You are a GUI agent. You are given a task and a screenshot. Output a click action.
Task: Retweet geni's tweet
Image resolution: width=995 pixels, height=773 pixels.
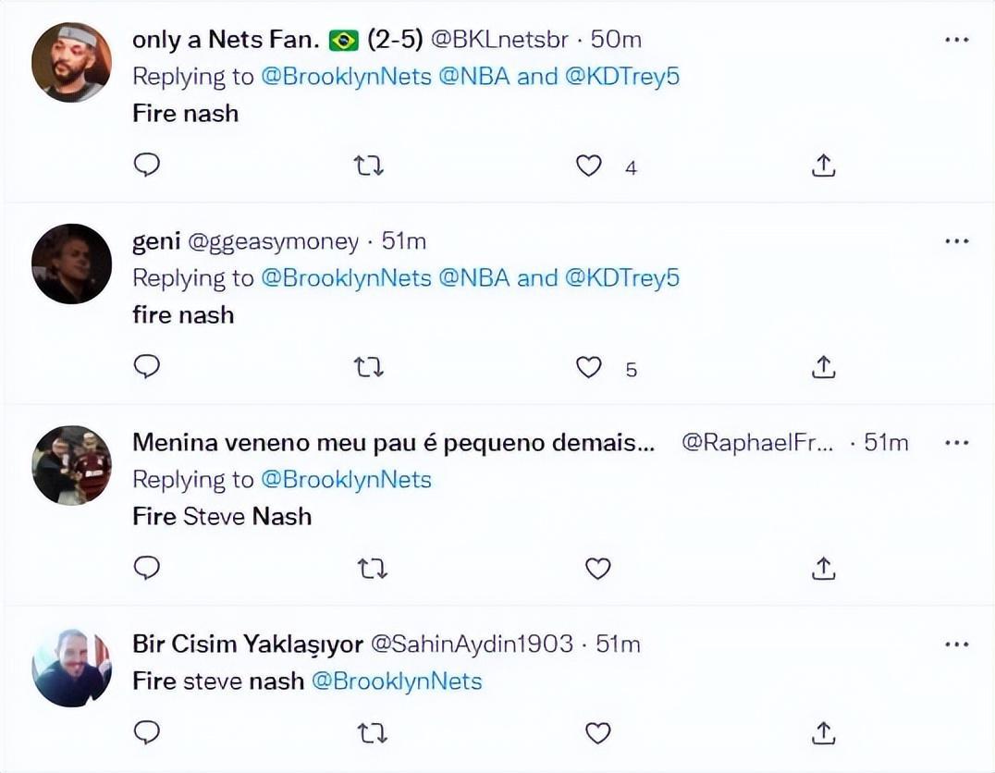pyautogui.click(x=370, y=367)
